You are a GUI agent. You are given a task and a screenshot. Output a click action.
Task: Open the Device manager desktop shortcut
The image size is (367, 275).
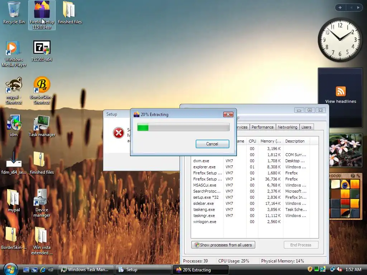coord(42,203)
